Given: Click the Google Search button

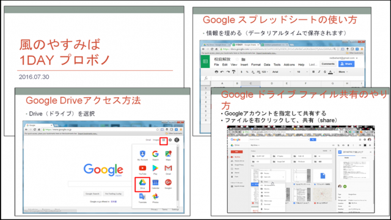Looking at the screenshot, I should (92, 194).
